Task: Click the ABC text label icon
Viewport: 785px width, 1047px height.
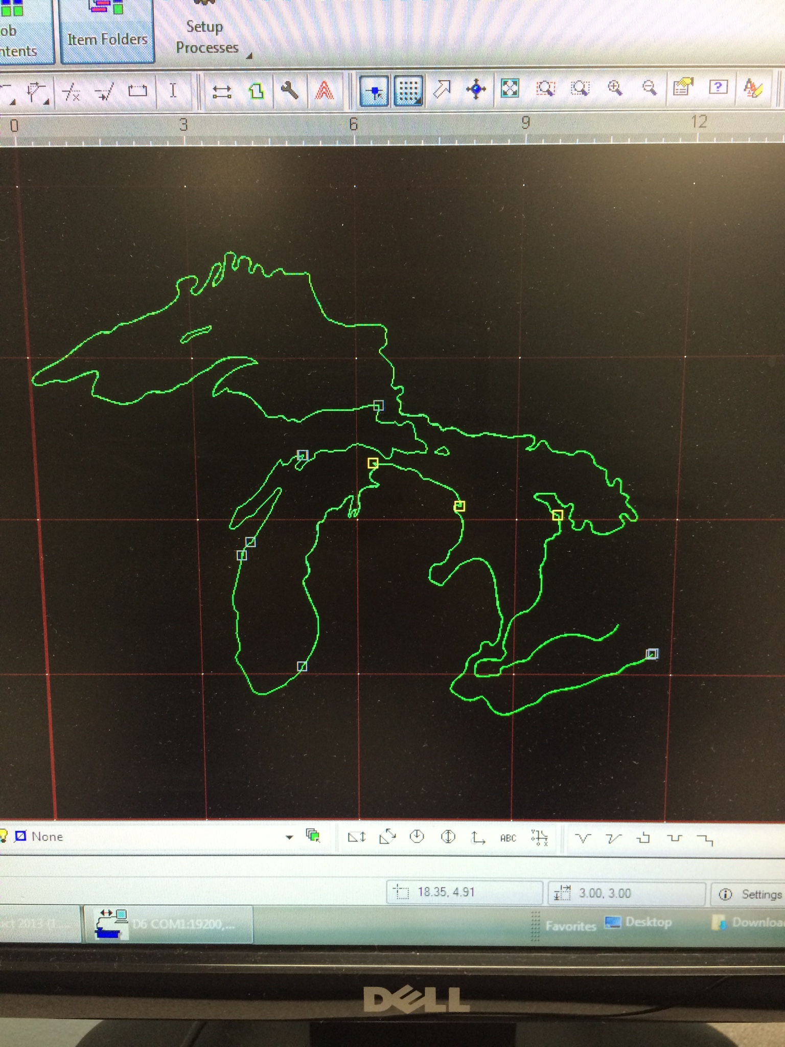Action: (x=508, y=838)
